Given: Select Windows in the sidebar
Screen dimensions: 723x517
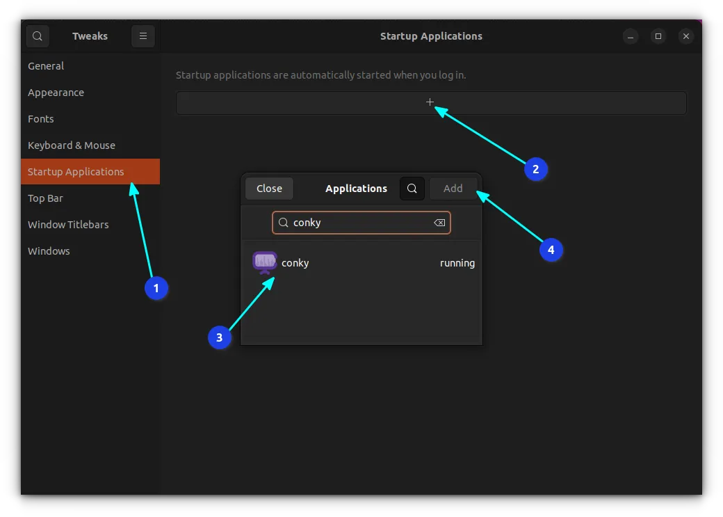Looking at the screenshot, I should 49,250.
